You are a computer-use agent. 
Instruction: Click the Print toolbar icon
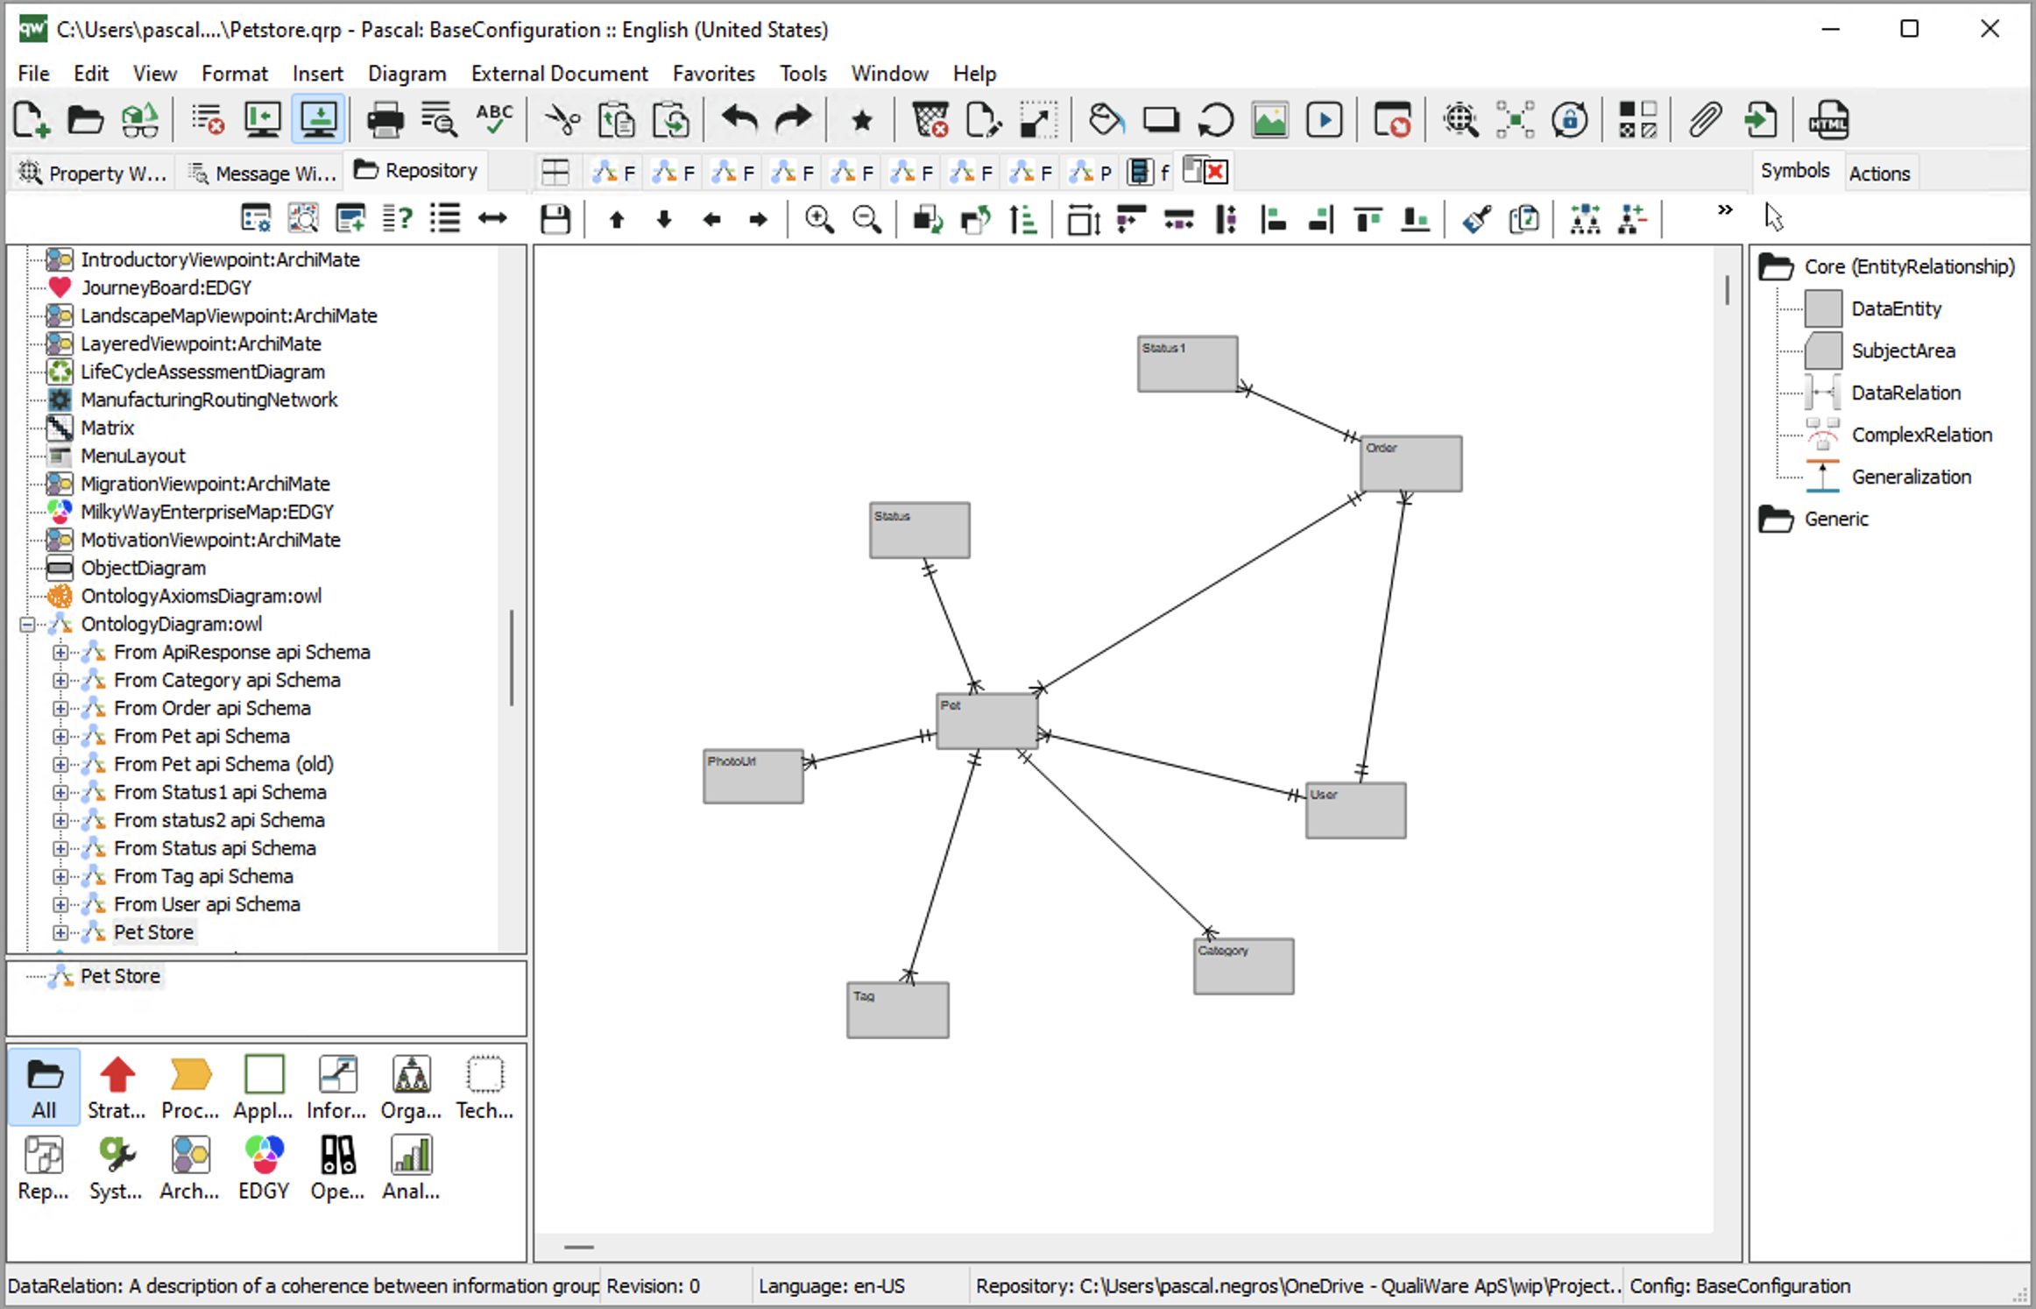[x=385, y=120]
